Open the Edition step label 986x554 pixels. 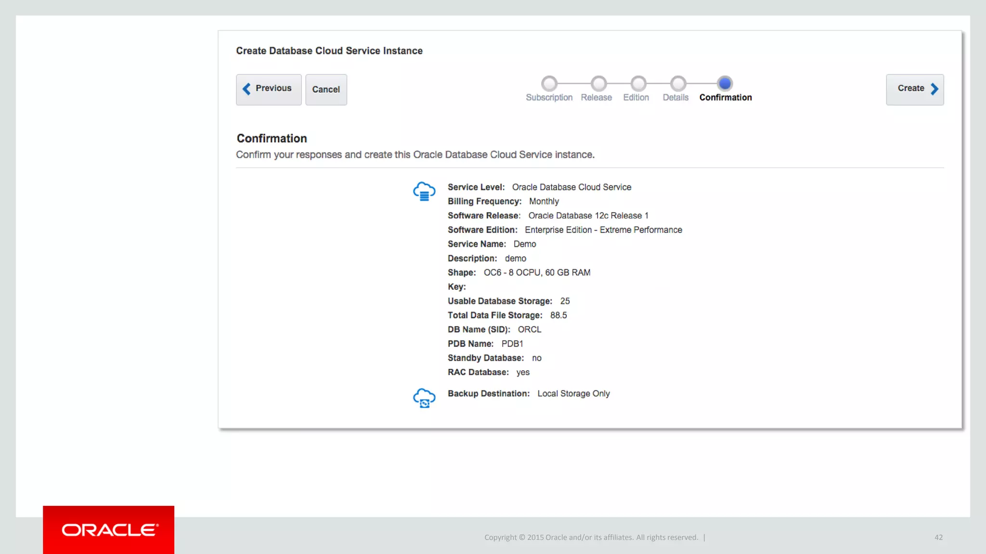pos(636,98)
